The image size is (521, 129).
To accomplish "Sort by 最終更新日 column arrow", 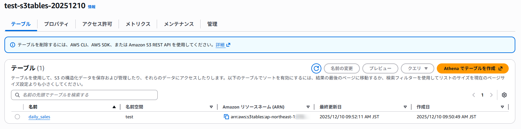I will click(405, 107).
